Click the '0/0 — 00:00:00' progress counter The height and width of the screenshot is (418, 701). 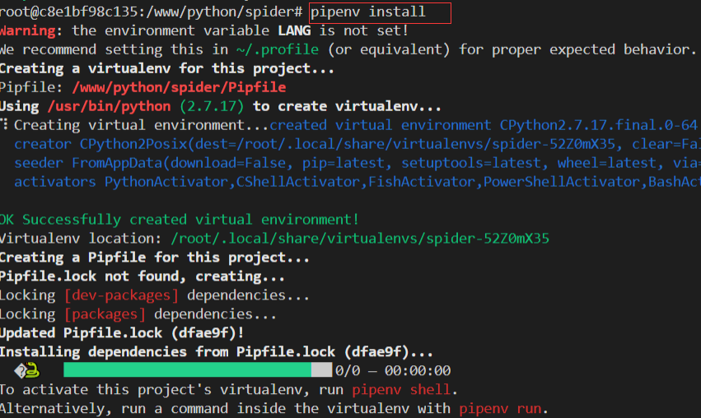[x=393, y=370]
